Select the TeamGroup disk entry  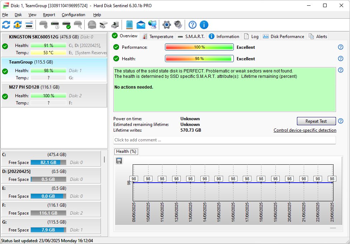tap(54, 70)
